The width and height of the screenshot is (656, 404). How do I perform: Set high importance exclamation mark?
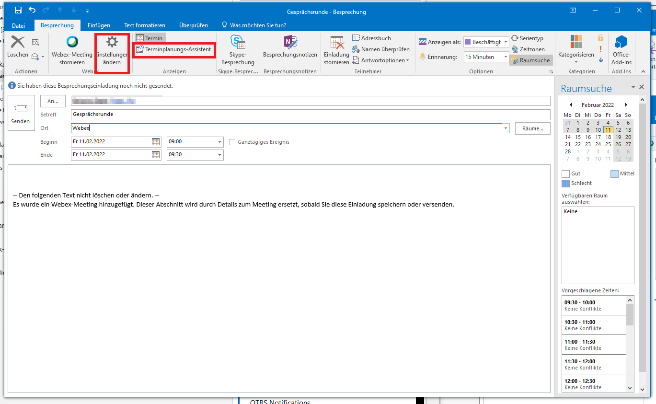(601, 49)
